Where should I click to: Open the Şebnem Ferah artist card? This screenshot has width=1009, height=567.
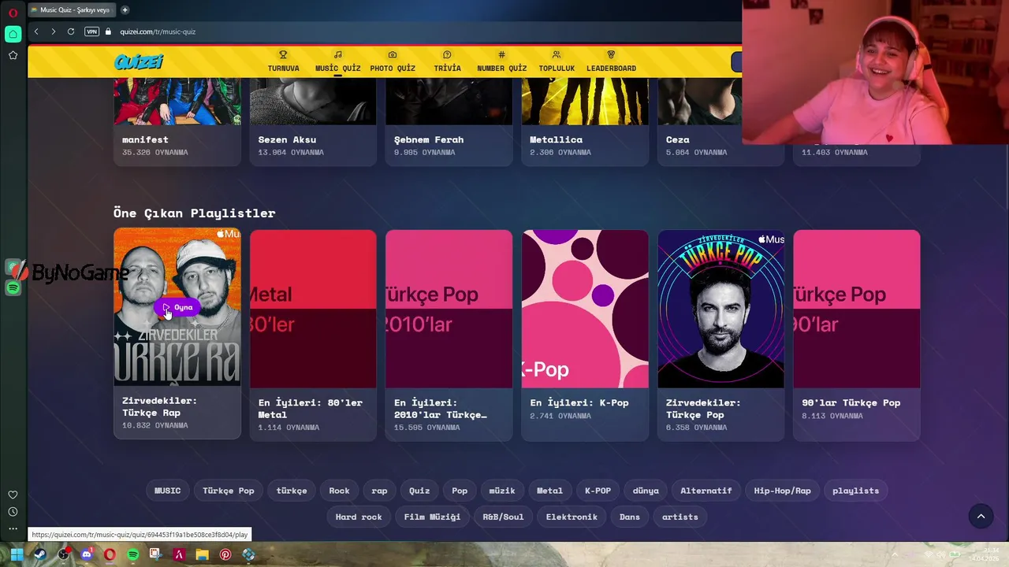(x=449, y=122)
